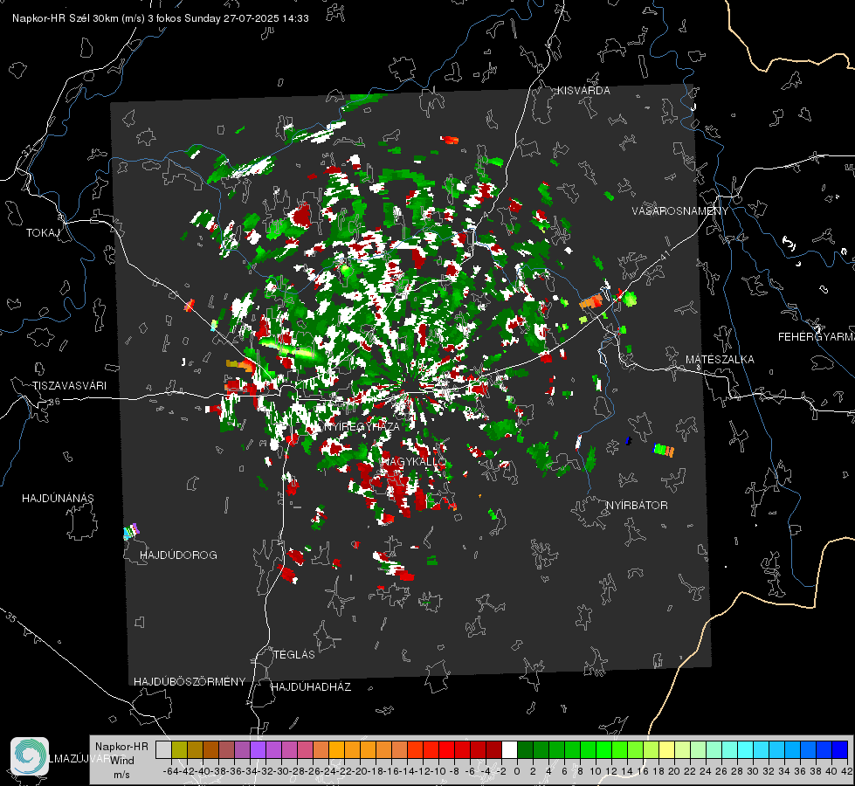Click the m/s unit label in legend
The image size is (855, 786).
121,775
